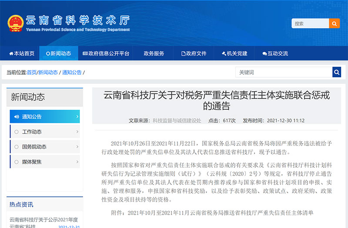This screenshot has width=348, height=228.
Task: Expand the 国务院动态 chevron arrow
Action: coord(77,147)
